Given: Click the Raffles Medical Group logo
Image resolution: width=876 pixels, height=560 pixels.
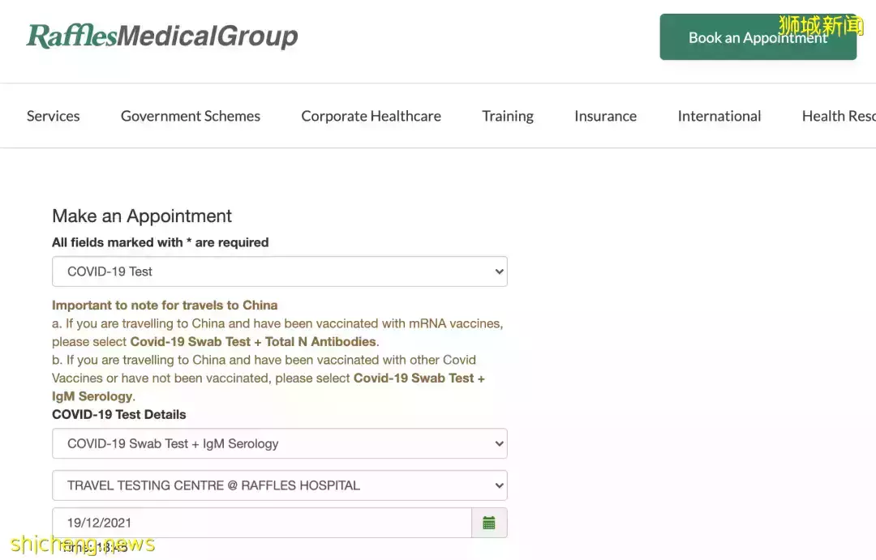Looking at the screenshot, I should pyautogui.click(x=162, y=36).
